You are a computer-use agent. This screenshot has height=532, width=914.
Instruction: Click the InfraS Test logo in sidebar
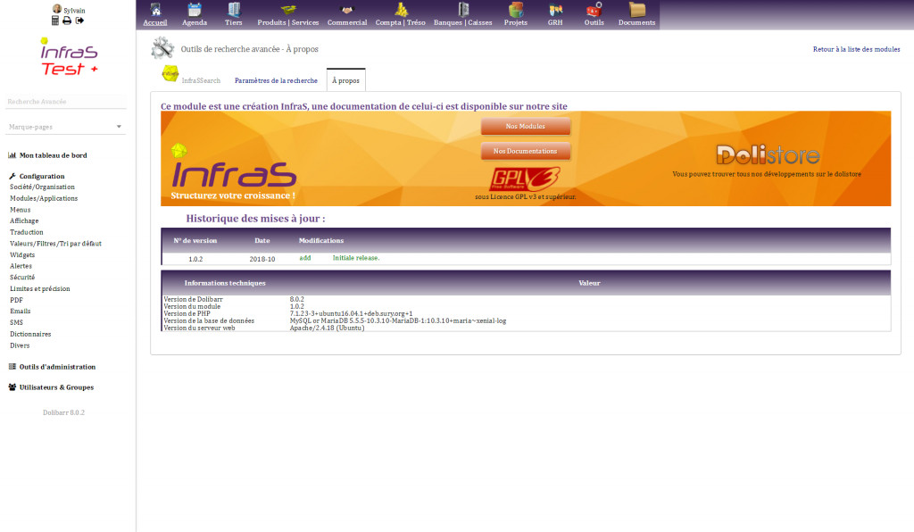tap(69, 57)
